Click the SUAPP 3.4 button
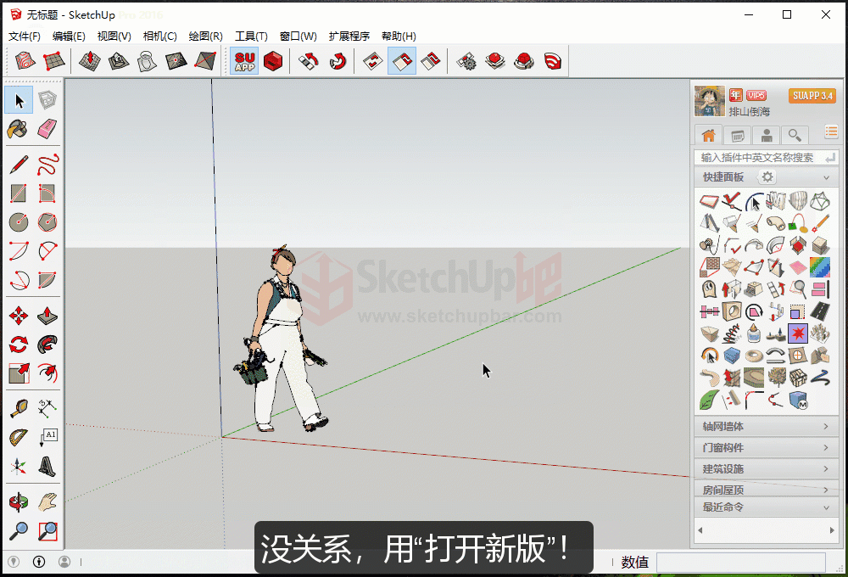Image resolution: width=848 pixels, height=577 pixels. click(812, 96)
